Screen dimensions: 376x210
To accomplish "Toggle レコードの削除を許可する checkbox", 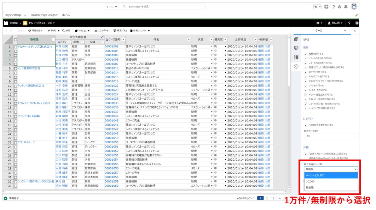I will pos(306,63).
